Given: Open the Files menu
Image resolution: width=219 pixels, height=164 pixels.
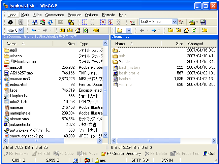Looking at the screenshot, I should coord(37,15).
